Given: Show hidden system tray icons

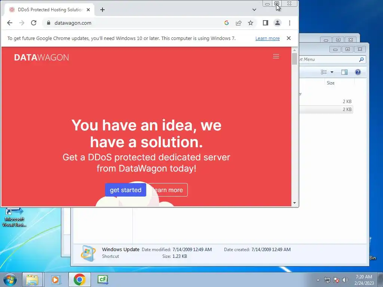Looking at the screenshot, I should pos(318,280).
